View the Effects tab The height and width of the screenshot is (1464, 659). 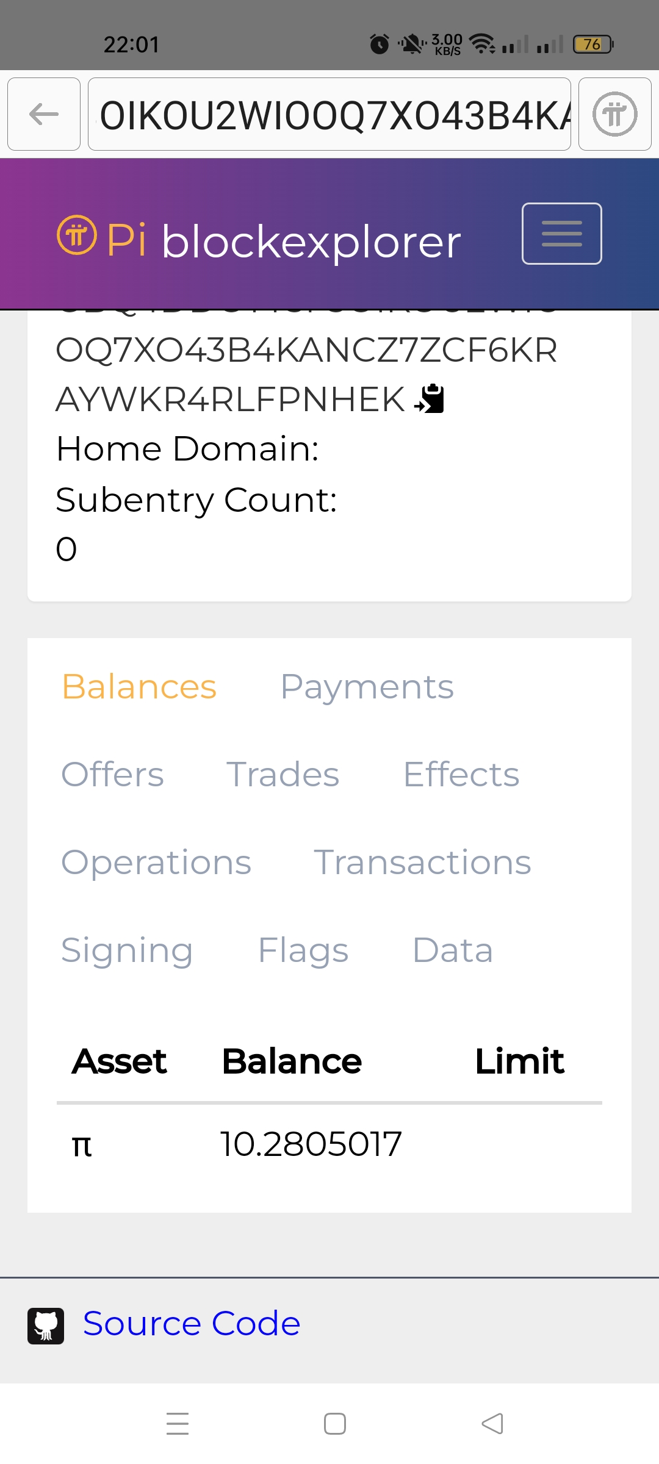pyautogui.click(x=461, y=775)
